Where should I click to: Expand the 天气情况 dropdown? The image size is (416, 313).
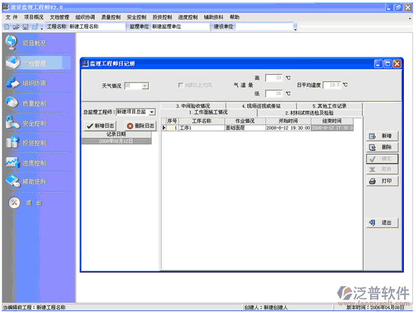click(145, 86)
